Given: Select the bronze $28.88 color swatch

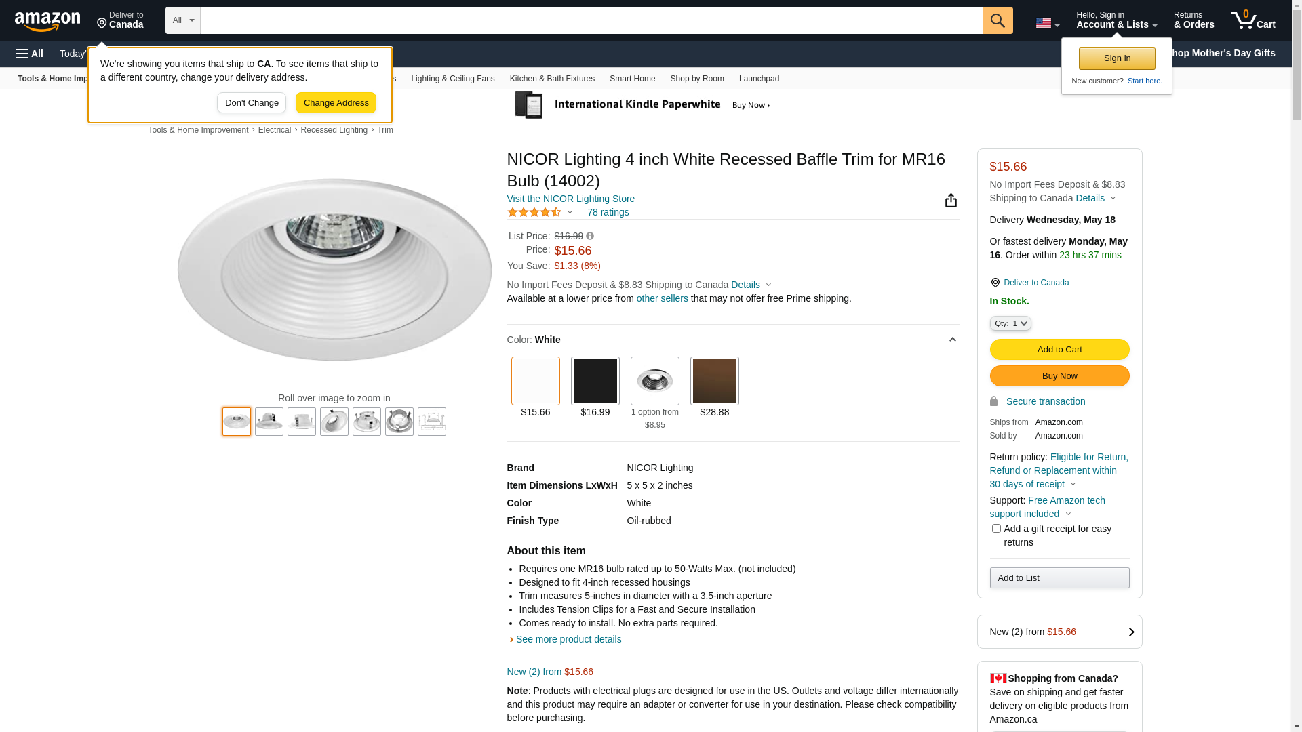Looking at the screenshot, I should click(x=714, y=381).
